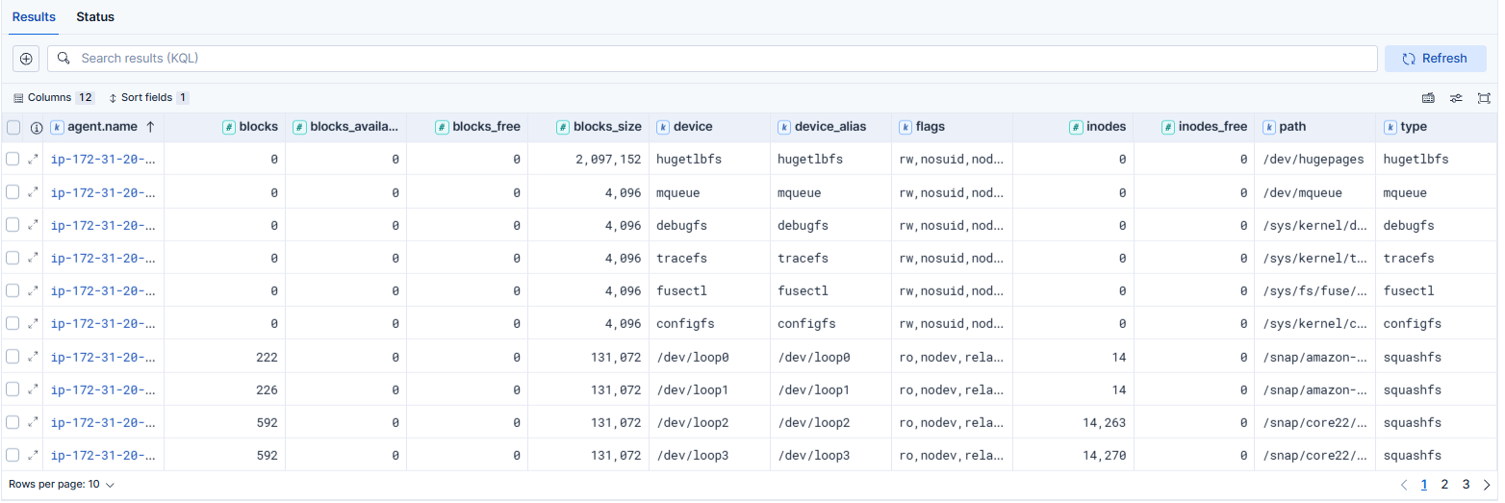Select the tracefs row checkbox
Viewport: 1505px width, 503px height.
[x=13, y=258]
